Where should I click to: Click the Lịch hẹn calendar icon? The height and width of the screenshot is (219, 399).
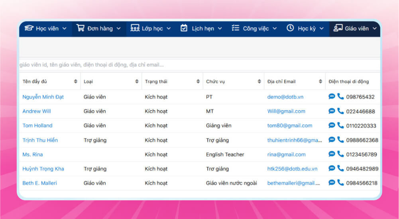coord(184,28)
